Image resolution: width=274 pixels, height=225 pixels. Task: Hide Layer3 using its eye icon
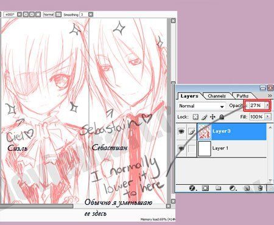tap(181, 131)
